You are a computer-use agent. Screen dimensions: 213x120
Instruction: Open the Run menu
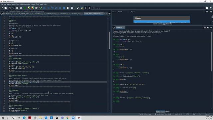click(x=18, y=4)
